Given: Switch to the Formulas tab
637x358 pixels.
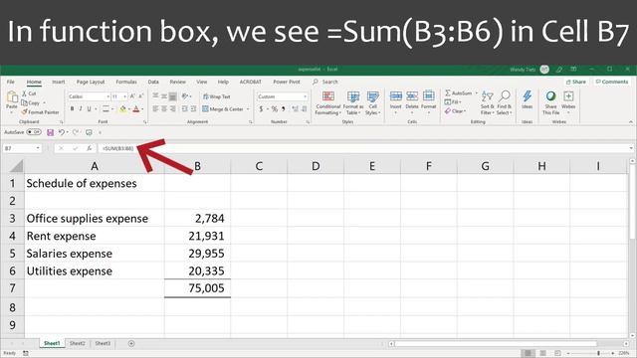Looking at the screenshot, I should point(126,82).
